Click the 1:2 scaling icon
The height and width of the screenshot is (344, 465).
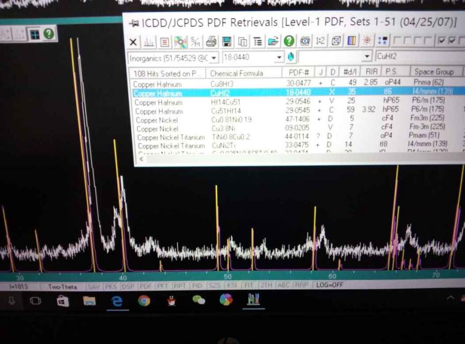click(x=320, y=41)
